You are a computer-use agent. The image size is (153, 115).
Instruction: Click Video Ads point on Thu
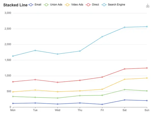pos(80,91)
